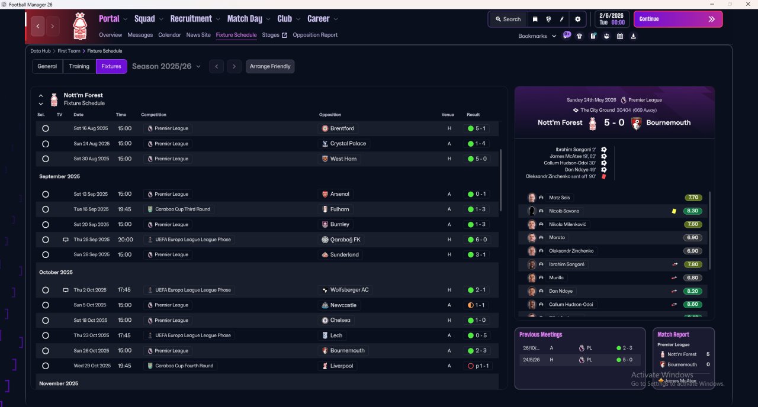
Task: Open the Messages tab
Action: coord(140,35)
